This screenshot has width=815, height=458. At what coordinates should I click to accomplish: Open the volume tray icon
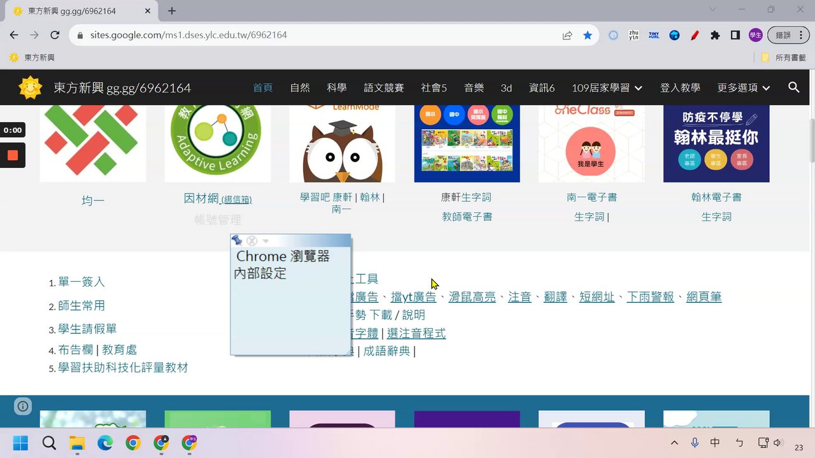click(x=777, y=443)
